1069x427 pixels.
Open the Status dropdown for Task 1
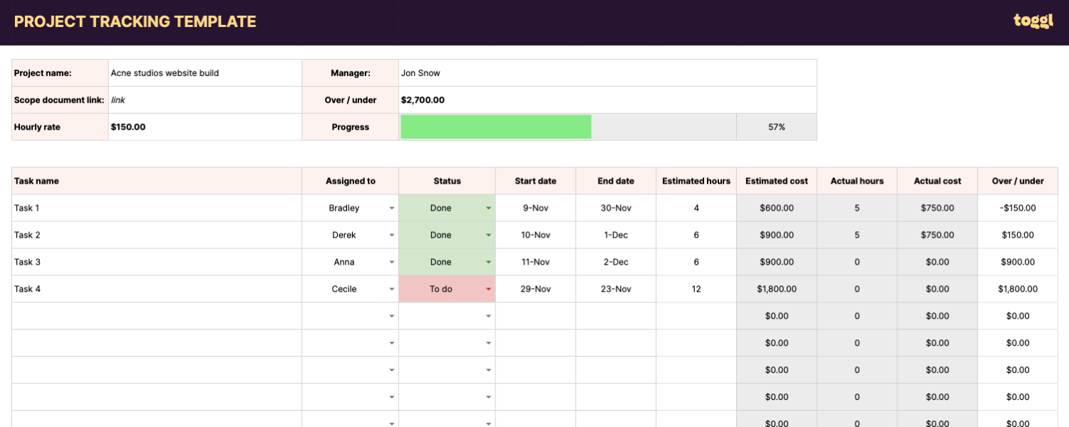(x=487, y=208)
